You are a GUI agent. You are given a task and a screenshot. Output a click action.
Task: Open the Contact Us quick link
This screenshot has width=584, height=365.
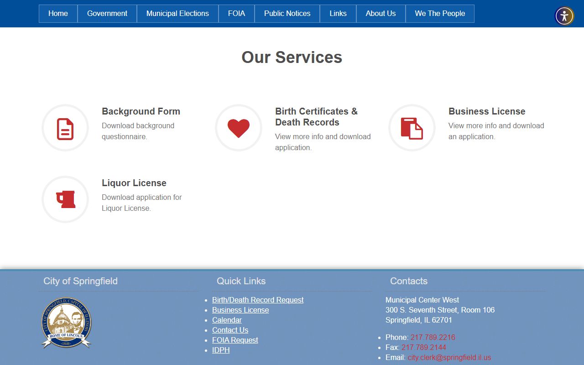pyautogui.click(x=230, y=330)
